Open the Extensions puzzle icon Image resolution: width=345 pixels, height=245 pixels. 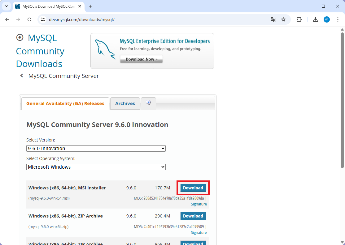pos(299,19)
